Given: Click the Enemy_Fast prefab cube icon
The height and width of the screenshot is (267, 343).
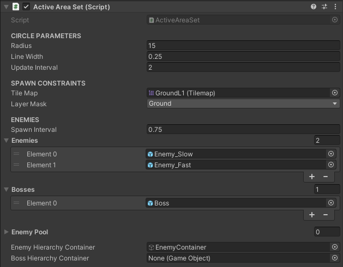Looking at the screenshot, I should [x=151, y=165].
